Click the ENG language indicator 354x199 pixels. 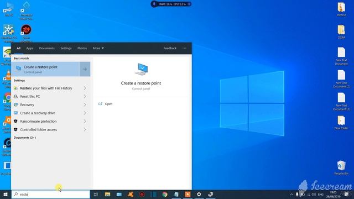(321, 195)
